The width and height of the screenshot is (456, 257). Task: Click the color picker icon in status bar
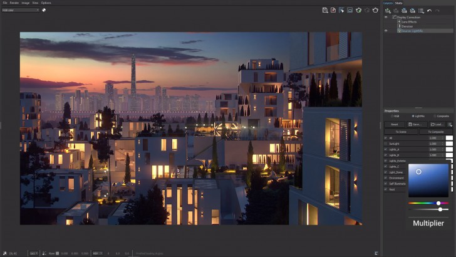point(44,253)
